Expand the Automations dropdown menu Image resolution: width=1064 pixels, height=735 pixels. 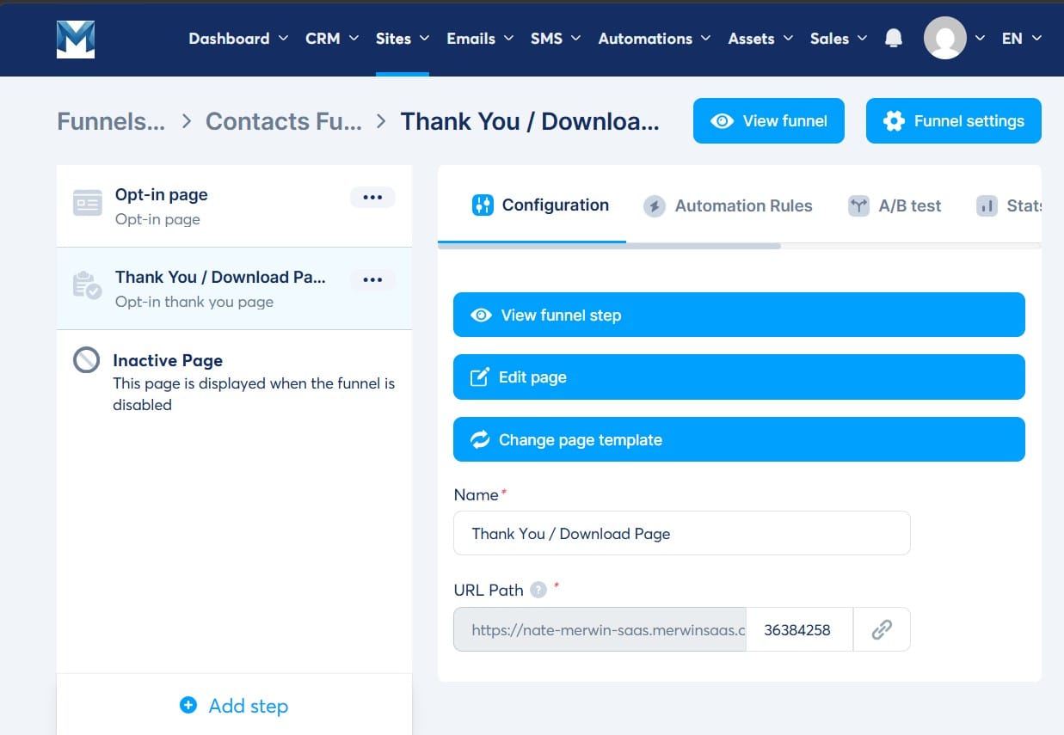point(655,39)
